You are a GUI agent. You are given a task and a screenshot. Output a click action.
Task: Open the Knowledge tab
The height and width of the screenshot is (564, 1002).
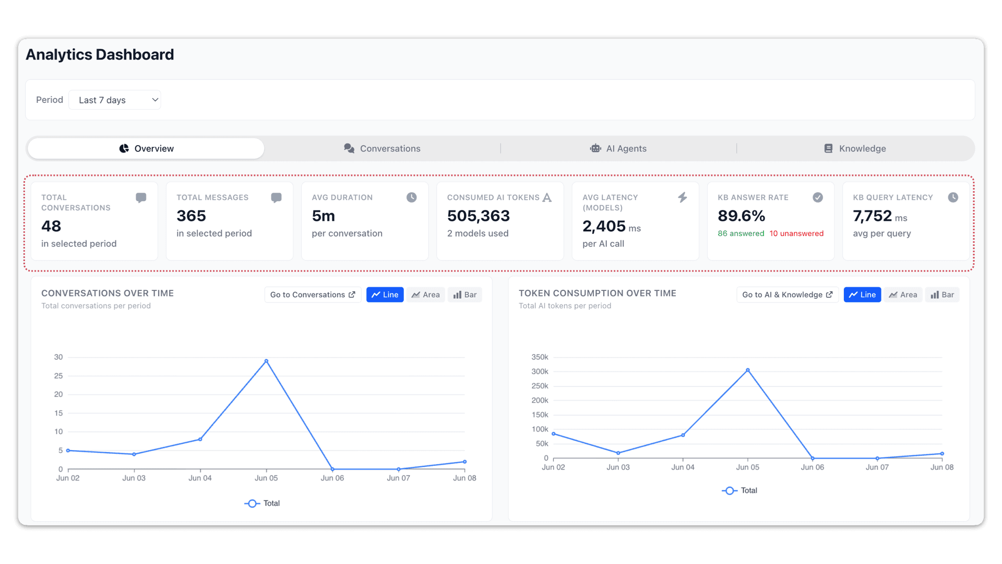point(855,148)
